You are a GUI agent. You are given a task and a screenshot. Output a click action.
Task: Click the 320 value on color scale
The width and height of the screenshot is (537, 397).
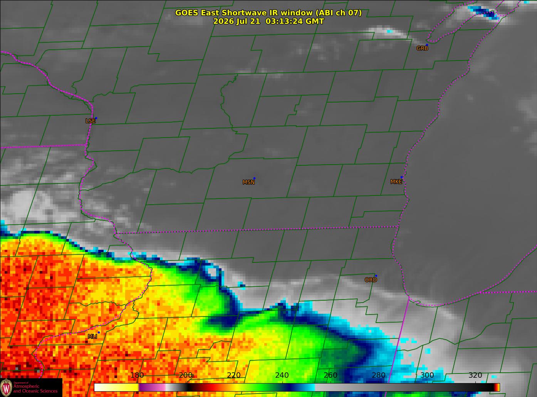pos(475,375)
